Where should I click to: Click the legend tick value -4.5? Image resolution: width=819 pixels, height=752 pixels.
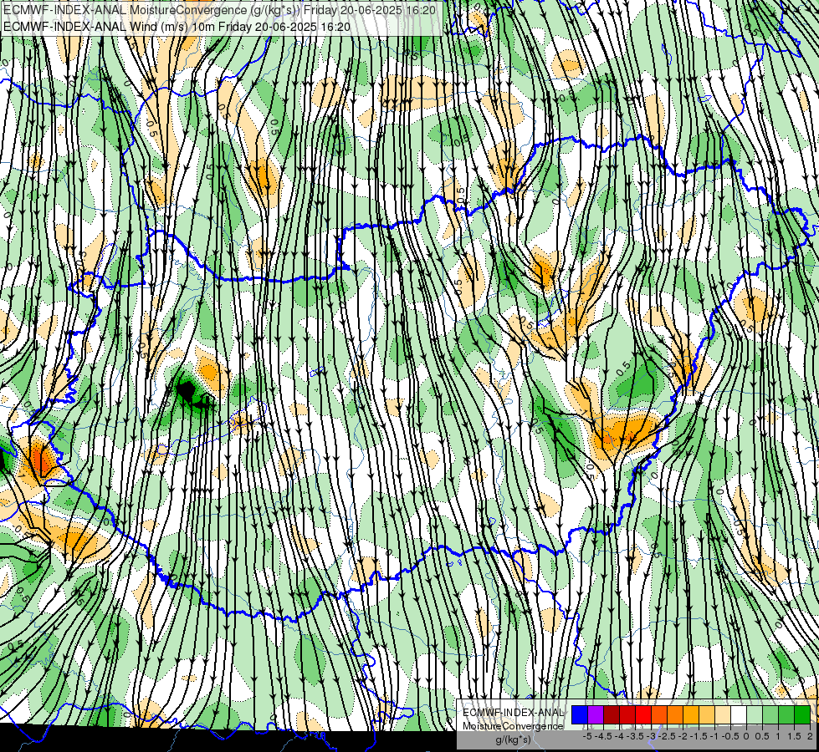[603, 736]
